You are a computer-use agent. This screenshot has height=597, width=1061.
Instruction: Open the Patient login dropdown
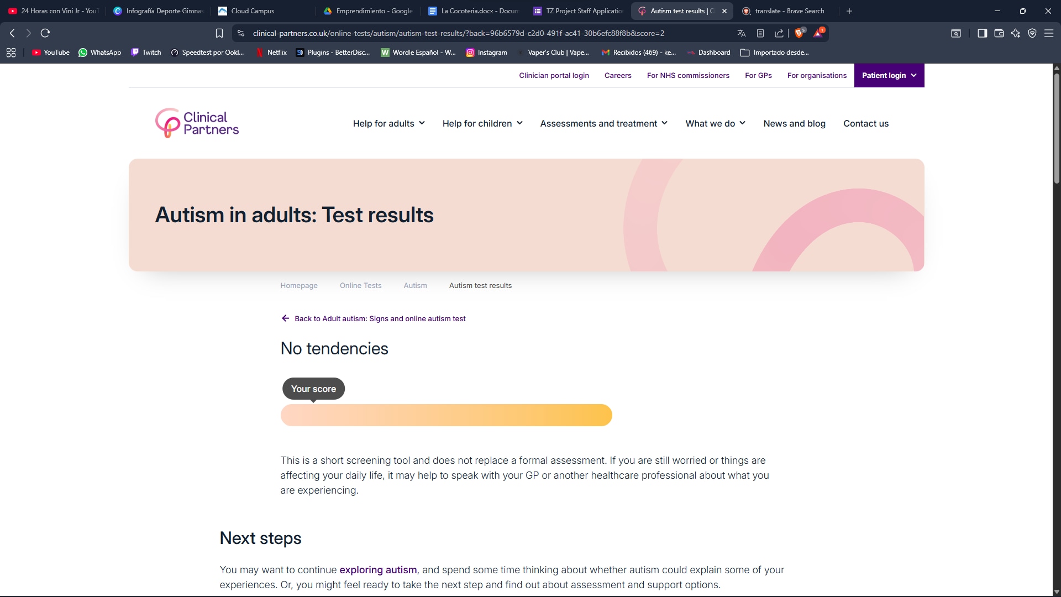pos(889,75)
